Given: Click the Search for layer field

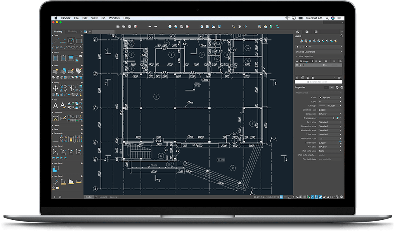Looking at the screenshot, I should tap(318, 82).
